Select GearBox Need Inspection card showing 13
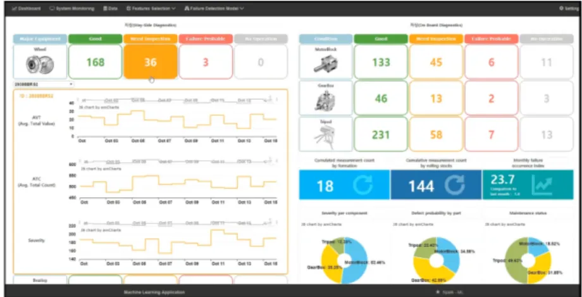Screen dimensions: 582x297 (x=436, y=98)
